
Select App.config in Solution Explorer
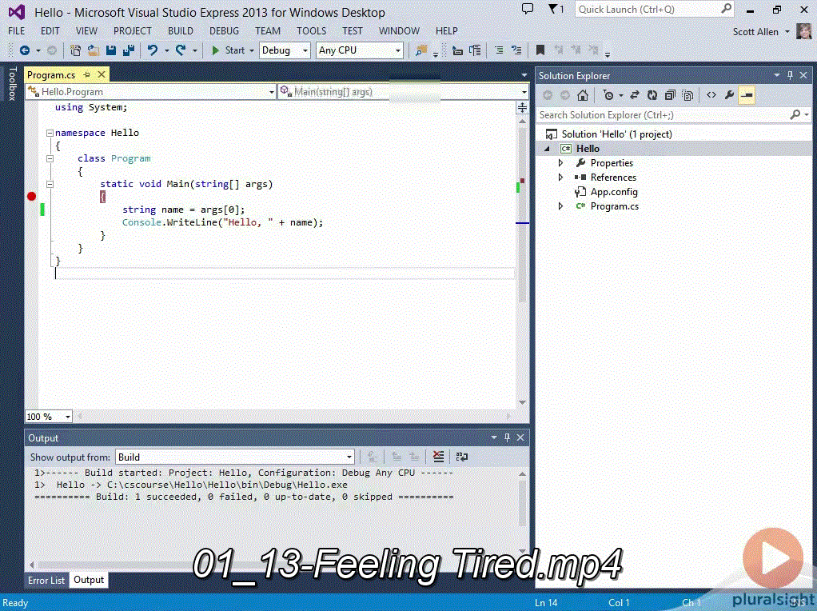click(x=614, y=192)
